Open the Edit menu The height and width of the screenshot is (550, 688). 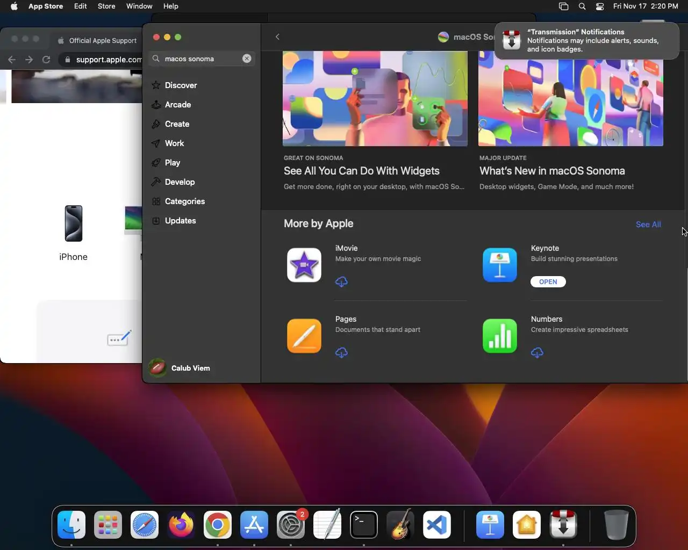[x=81, y=6]
